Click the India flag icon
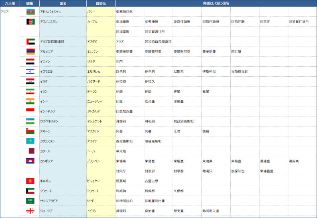This screenshot has height=218, width=317. (30, 101)
